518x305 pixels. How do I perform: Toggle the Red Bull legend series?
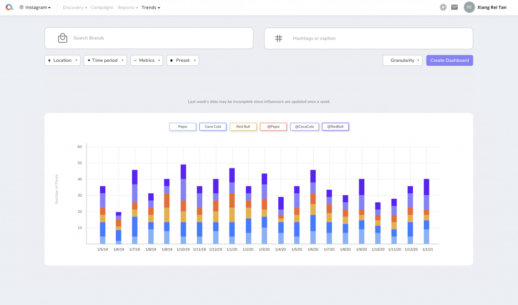pyautogui.click(x=243, y=126)
